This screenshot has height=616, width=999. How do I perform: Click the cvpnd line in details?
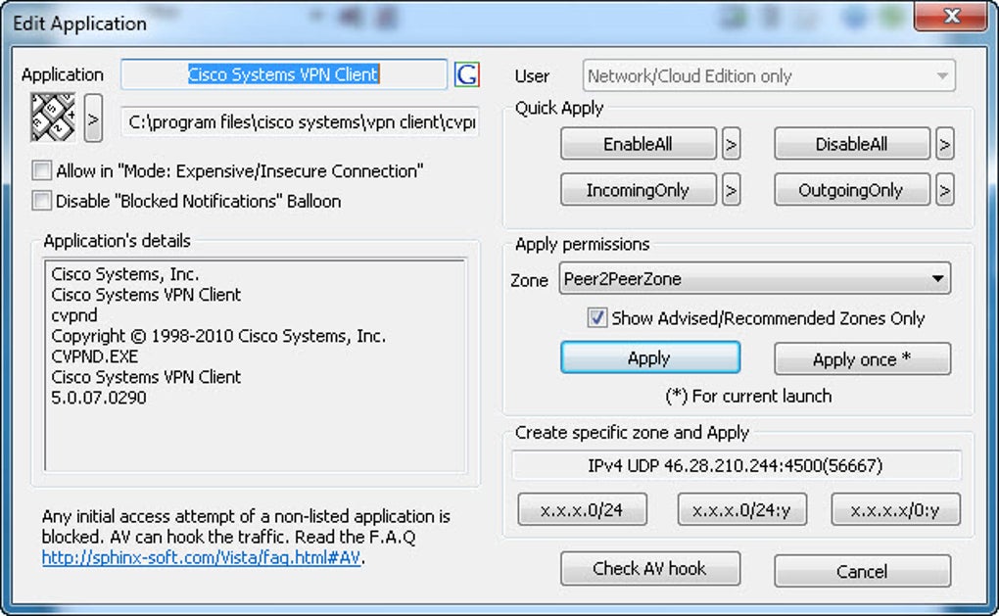coord(73,315)
